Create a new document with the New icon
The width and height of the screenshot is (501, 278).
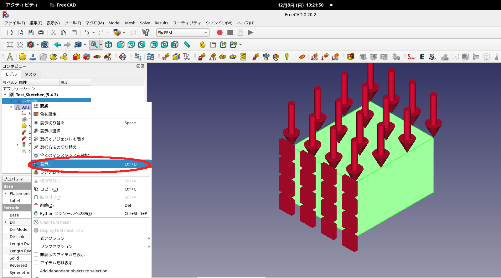pyautogui.click(x=10, y=32)
